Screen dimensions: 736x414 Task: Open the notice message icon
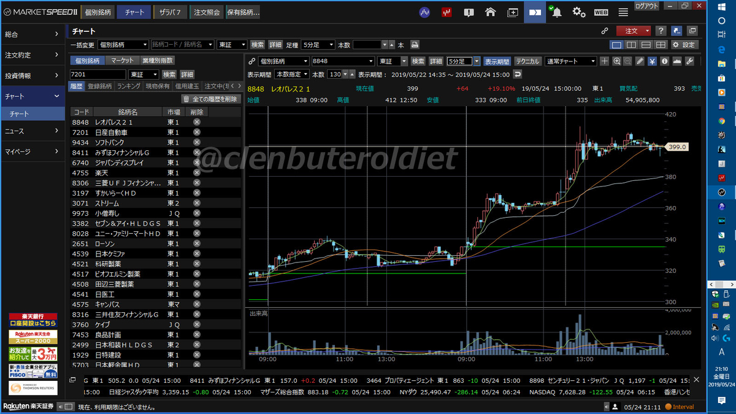tap(469, 12)
